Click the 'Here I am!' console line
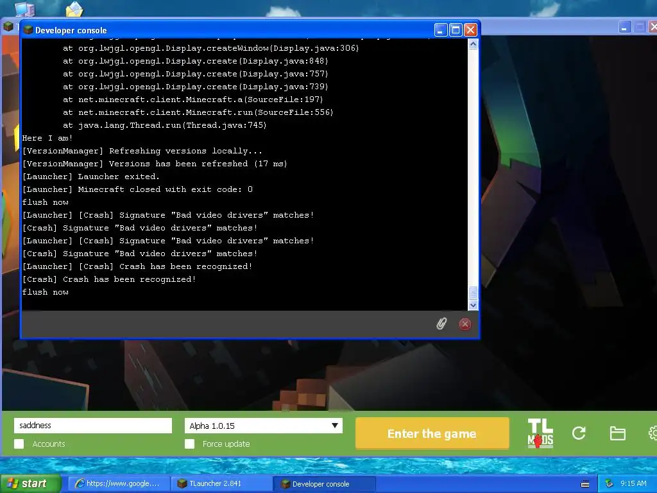 click(47, 139)
